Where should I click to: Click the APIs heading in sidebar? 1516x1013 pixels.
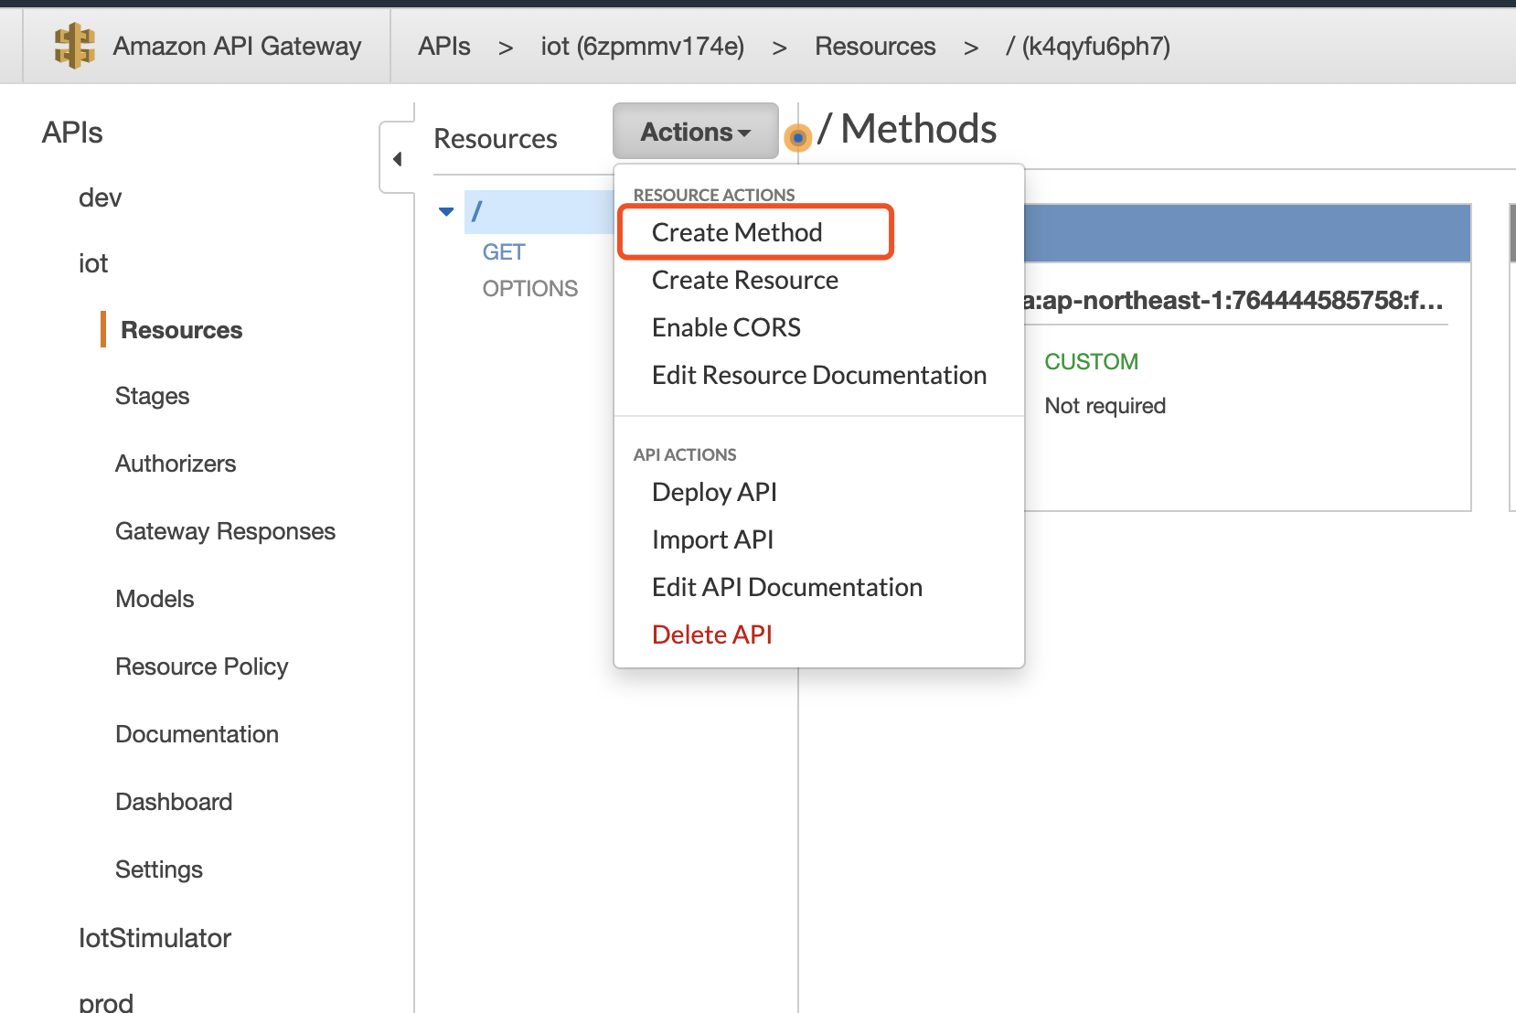click(72, 133)
